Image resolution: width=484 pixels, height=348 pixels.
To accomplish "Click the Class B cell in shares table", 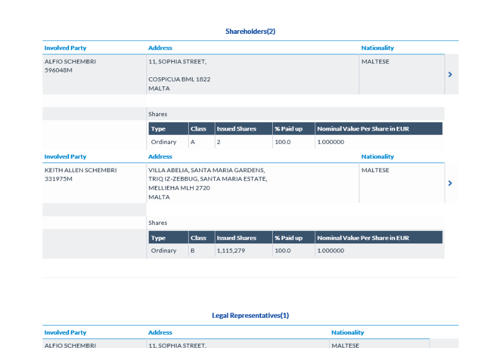I will (194, 251).
